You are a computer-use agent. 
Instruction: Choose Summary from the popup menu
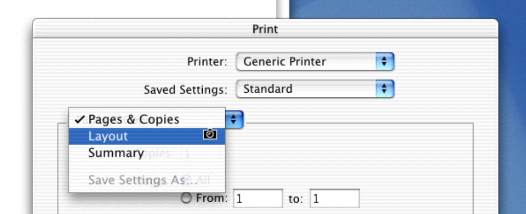tap(116, 153)
